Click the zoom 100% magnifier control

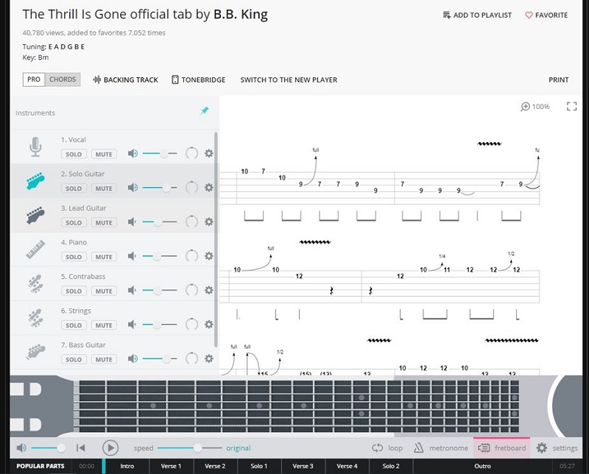tap(535, 107)
